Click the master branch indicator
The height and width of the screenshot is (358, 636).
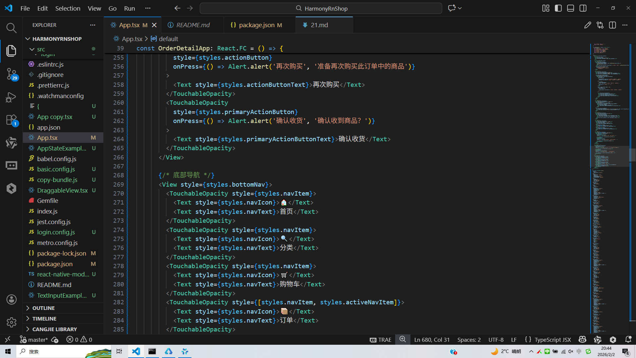[34, 339]
